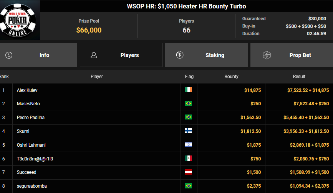Image resolution: width=333 pixels, height=193 pixels.
Task: Click the Player column header
Action: (97, 77)
